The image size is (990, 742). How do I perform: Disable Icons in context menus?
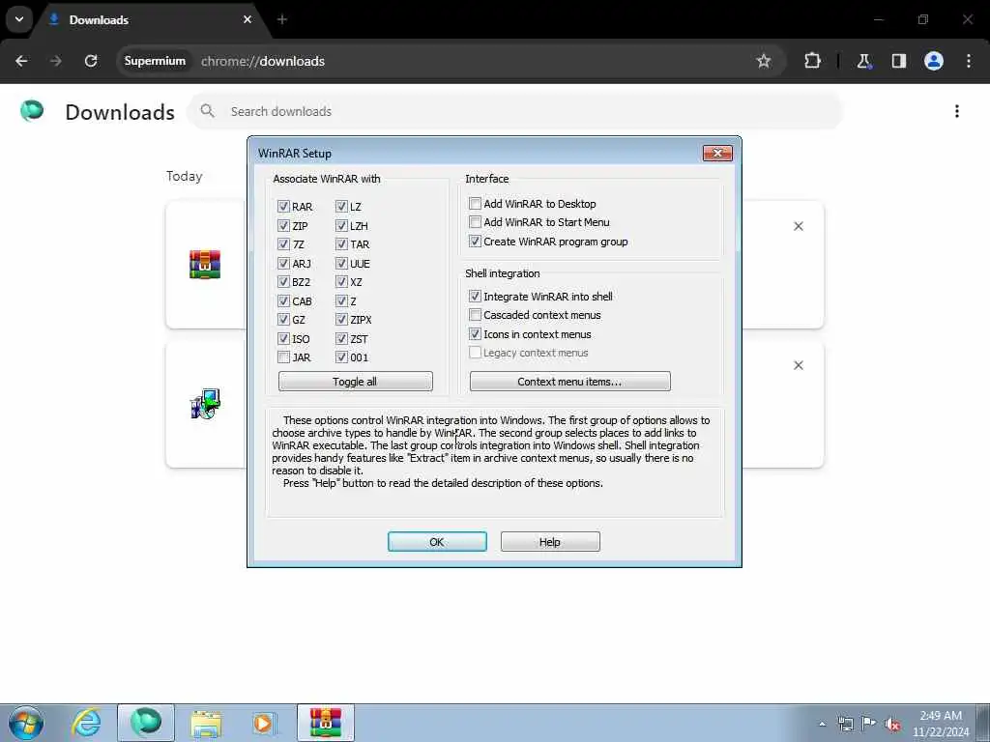[x=475, y=333]
